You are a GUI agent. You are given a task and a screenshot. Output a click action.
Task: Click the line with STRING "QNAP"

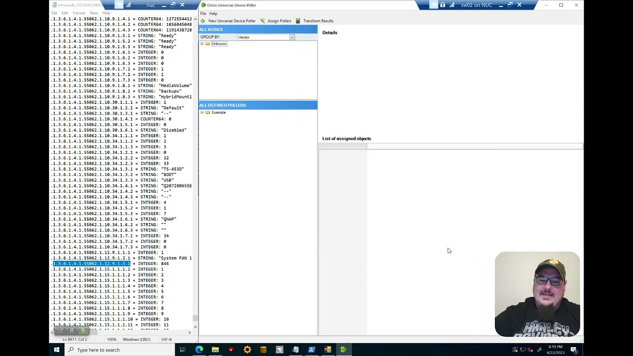(114, 219)
